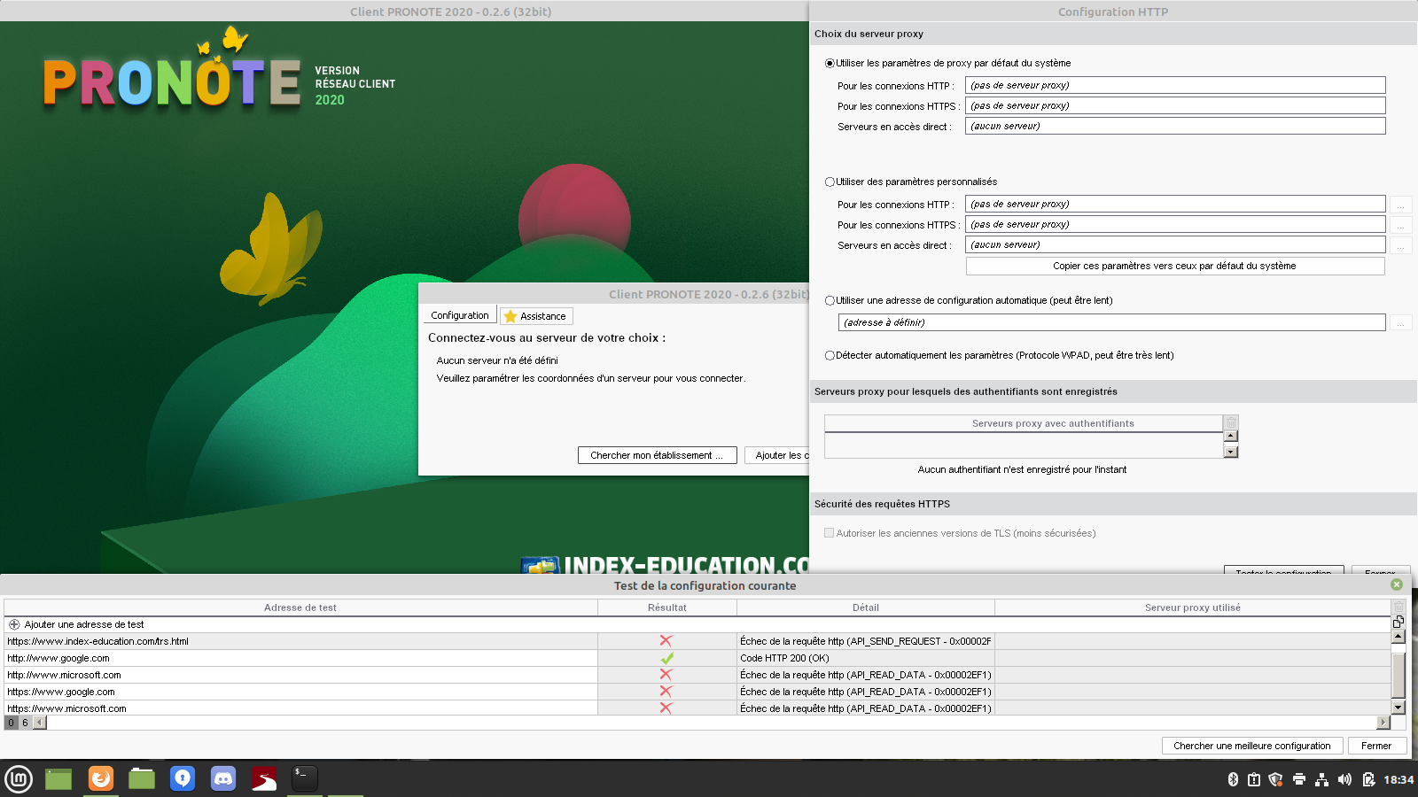Open the Linux Mint menu button
Viewport: 1418px width, 797px height.
pyautogui.click(x=19, y=779)
